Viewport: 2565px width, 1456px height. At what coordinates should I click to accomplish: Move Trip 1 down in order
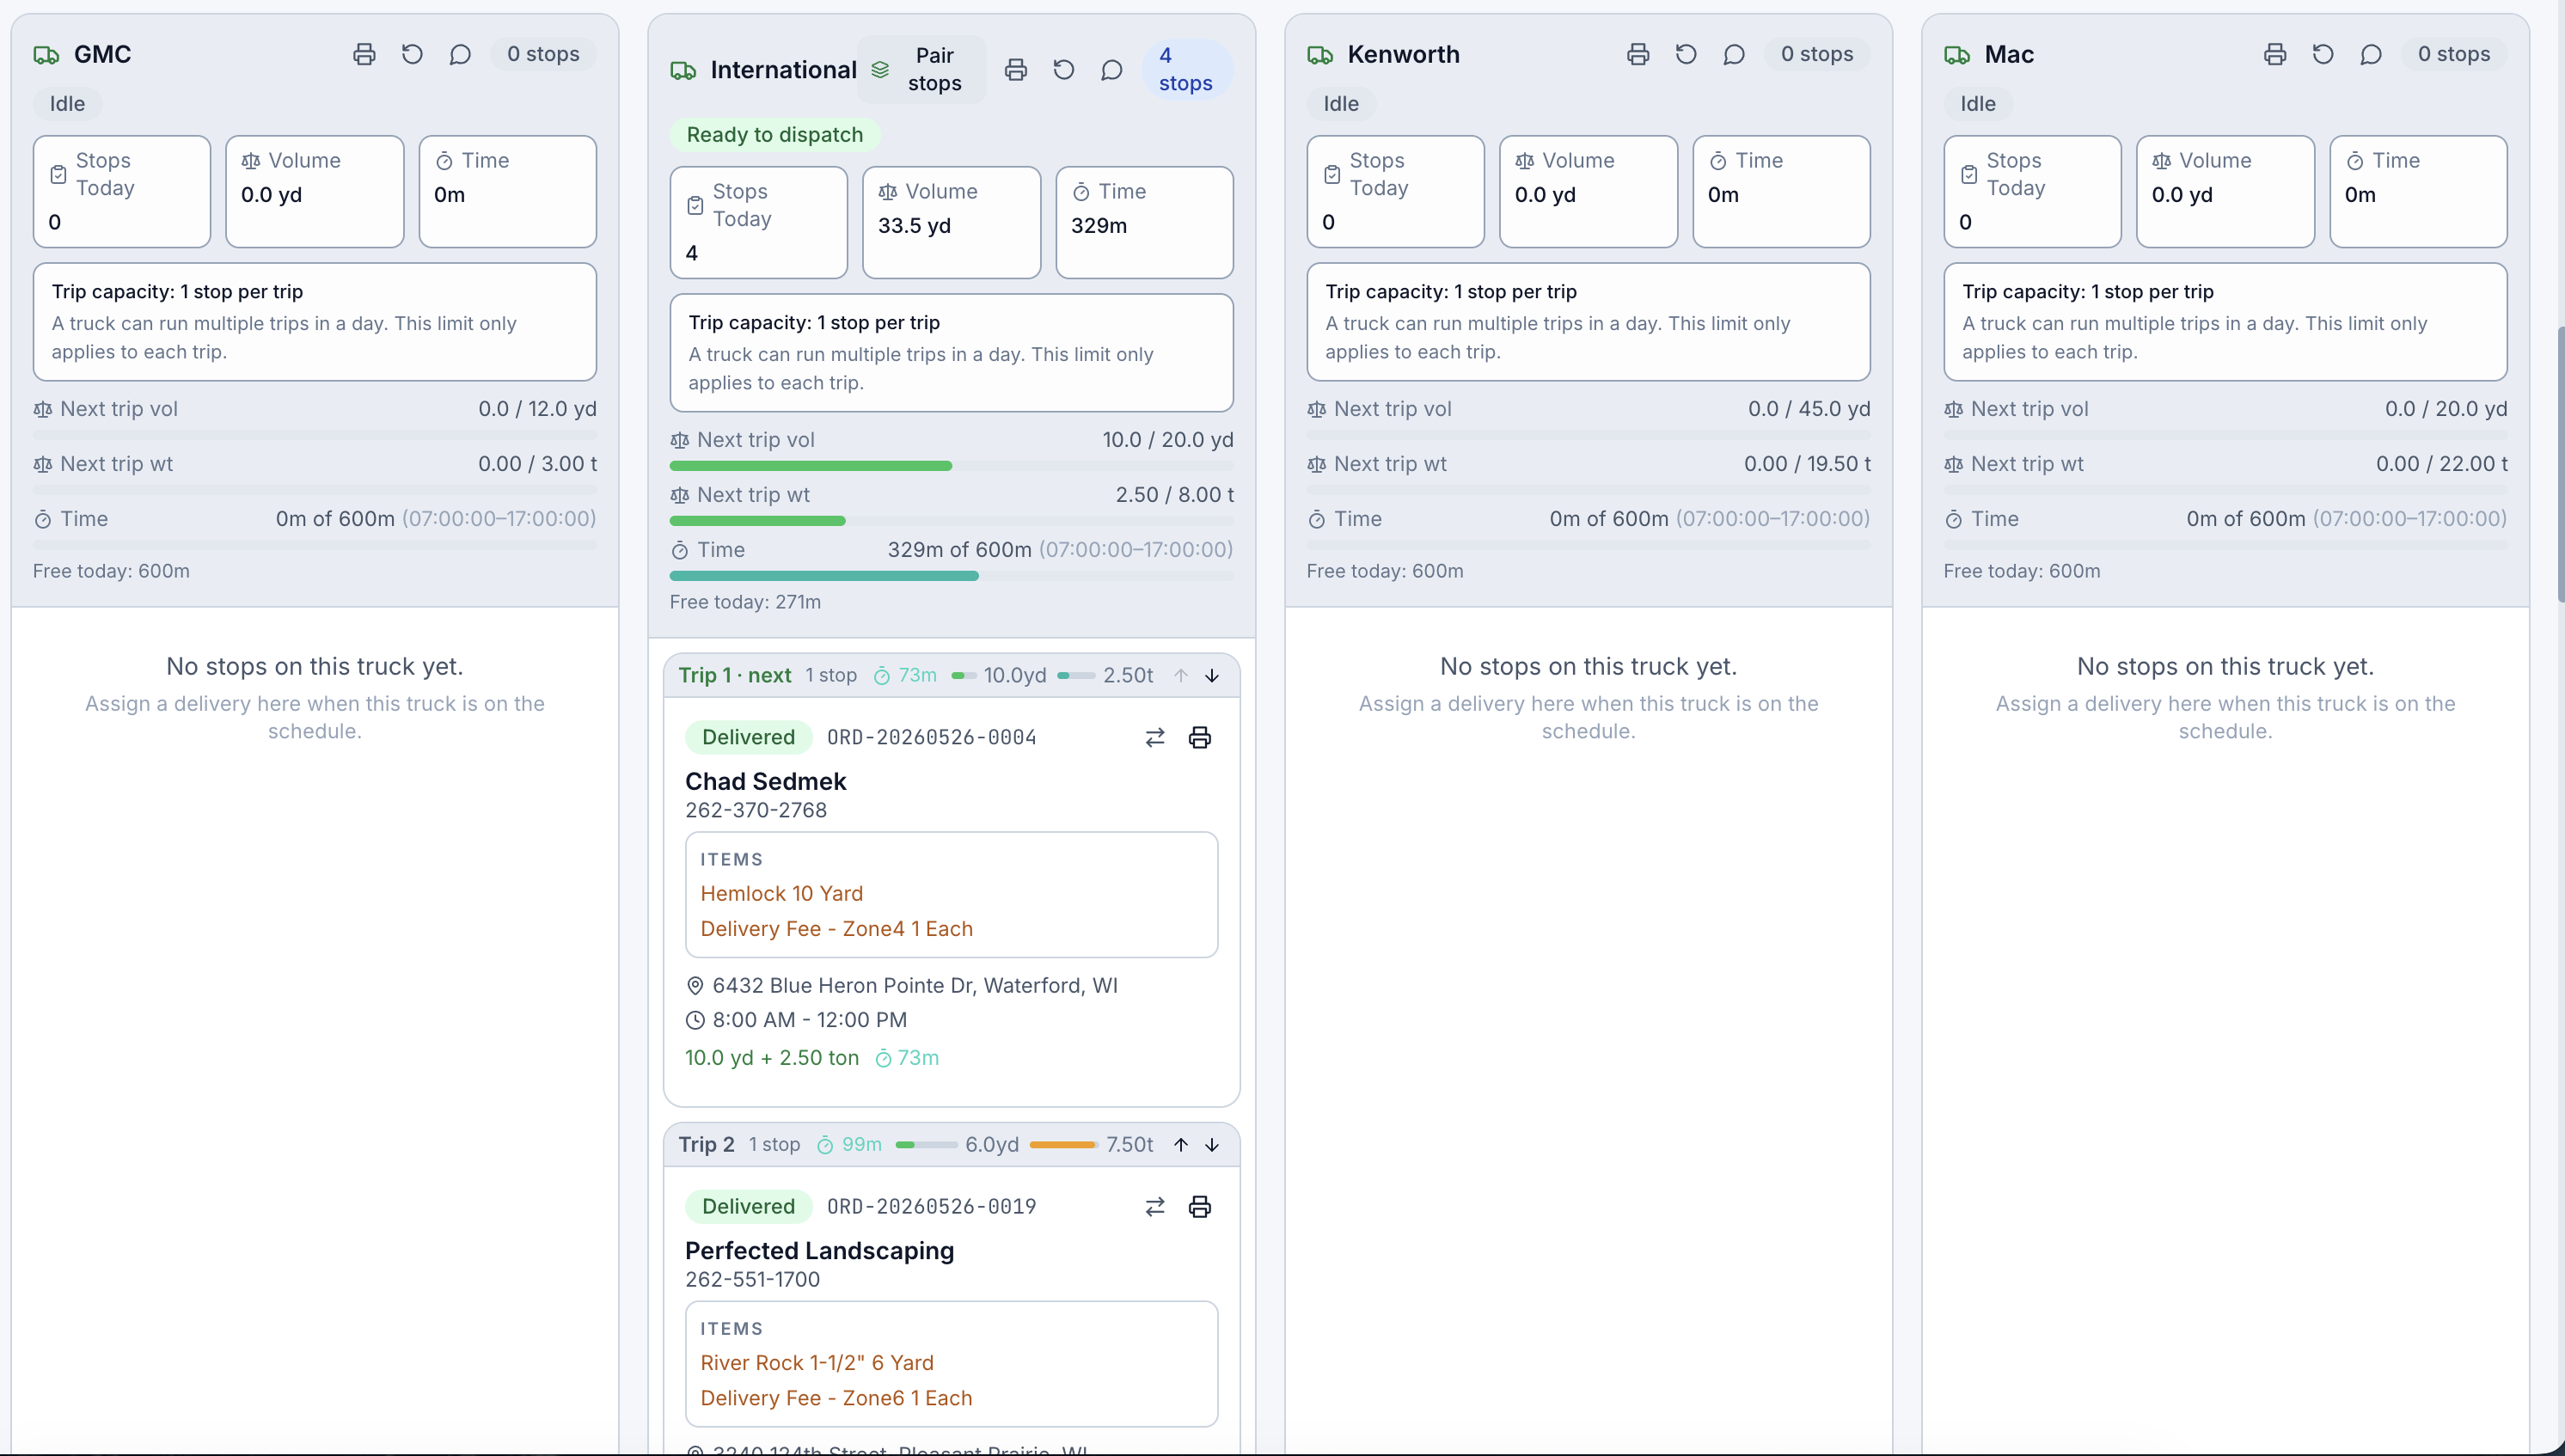coord(1212,675)
